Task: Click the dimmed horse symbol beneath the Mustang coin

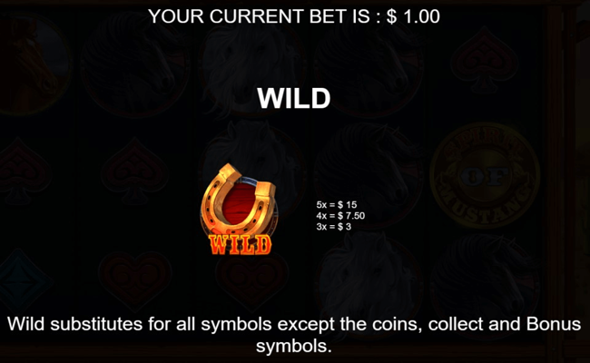Action: [485, 286]
